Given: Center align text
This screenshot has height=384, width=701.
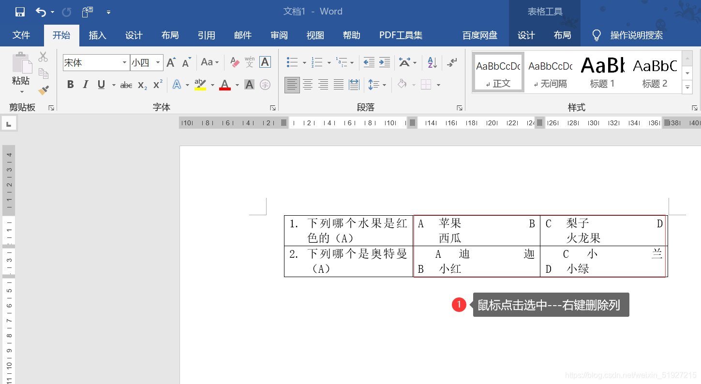Looking at the screenshot, I should point(308,85).
